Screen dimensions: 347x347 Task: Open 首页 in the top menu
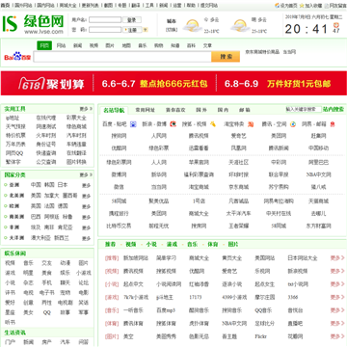tap(5, 6)
